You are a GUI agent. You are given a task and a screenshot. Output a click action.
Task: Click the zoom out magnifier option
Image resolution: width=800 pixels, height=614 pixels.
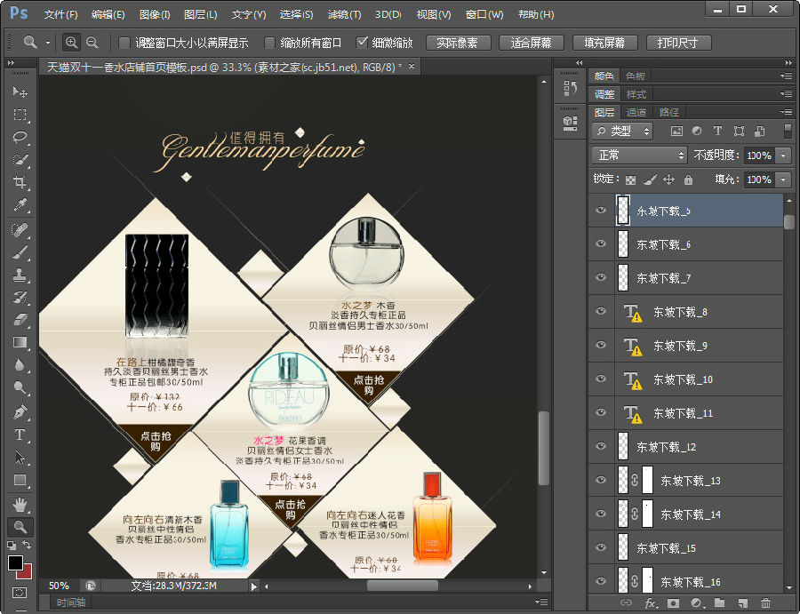(92, 43)
